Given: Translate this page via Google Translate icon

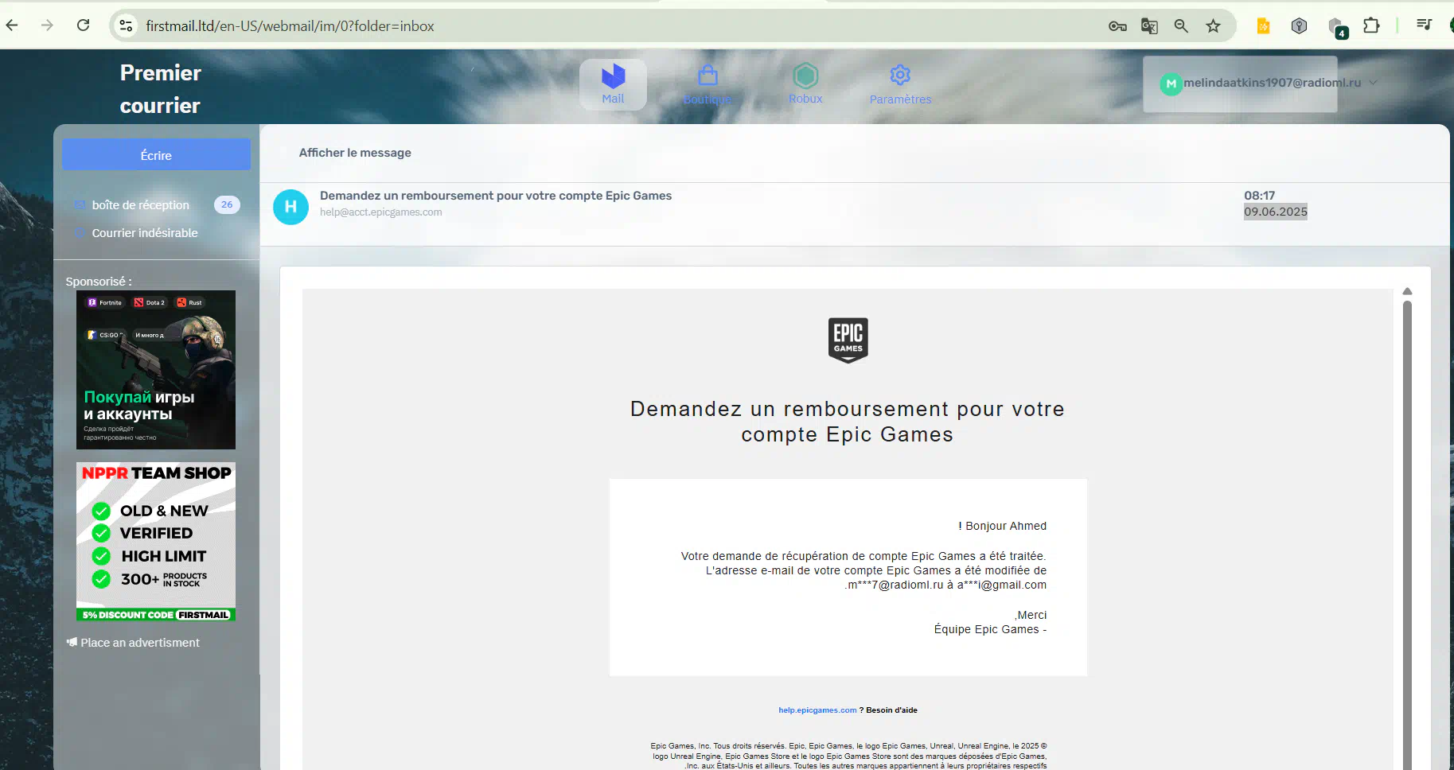Looking at the screenshot, I should point(1149,26).
